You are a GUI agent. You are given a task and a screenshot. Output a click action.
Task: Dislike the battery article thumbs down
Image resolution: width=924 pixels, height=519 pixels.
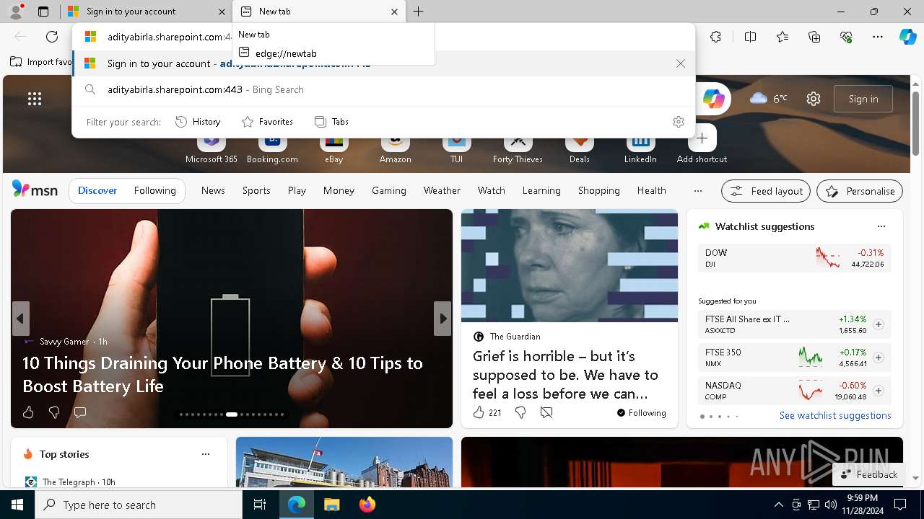pos(54,412)
